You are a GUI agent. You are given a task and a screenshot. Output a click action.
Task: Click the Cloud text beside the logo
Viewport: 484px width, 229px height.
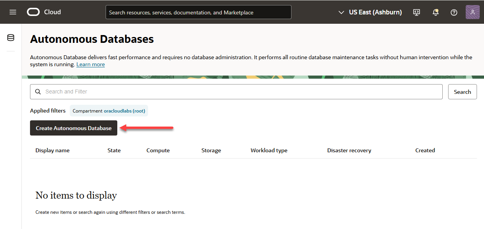point(52,12)
